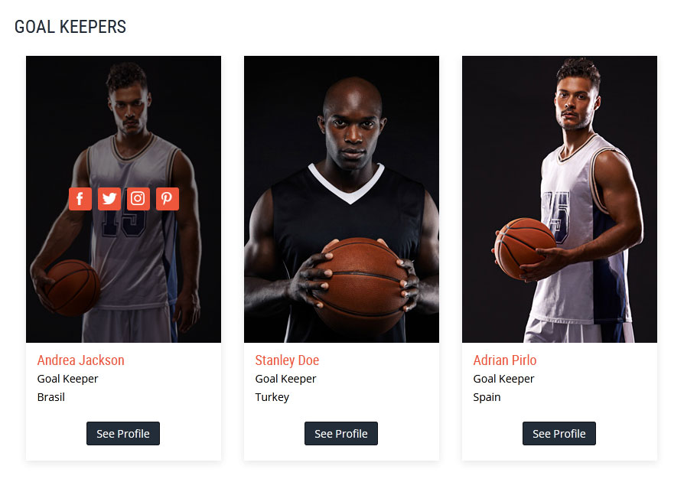
Task: Select Adrian Pirlo's player photo
Action: tap(559, 199)
